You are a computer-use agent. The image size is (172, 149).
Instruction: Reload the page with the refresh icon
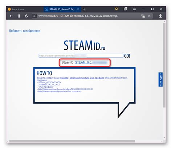[26, 16]
